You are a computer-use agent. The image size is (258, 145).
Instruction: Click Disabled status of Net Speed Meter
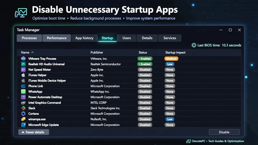145,69
